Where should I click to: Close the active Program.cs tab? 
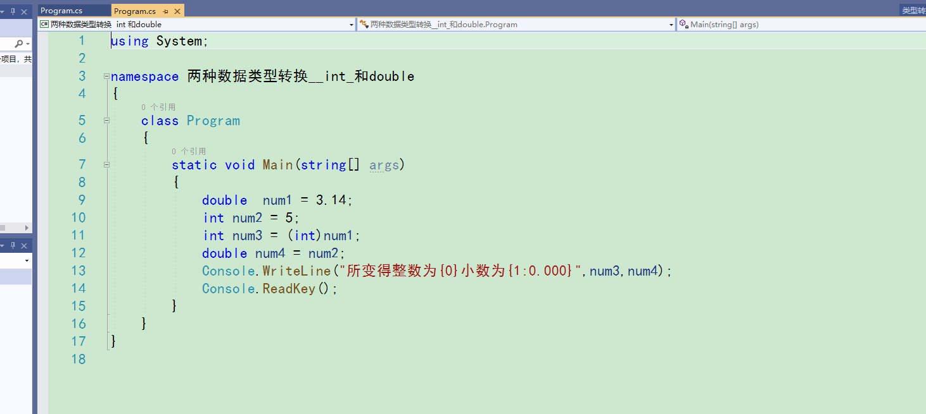[177, 11]
